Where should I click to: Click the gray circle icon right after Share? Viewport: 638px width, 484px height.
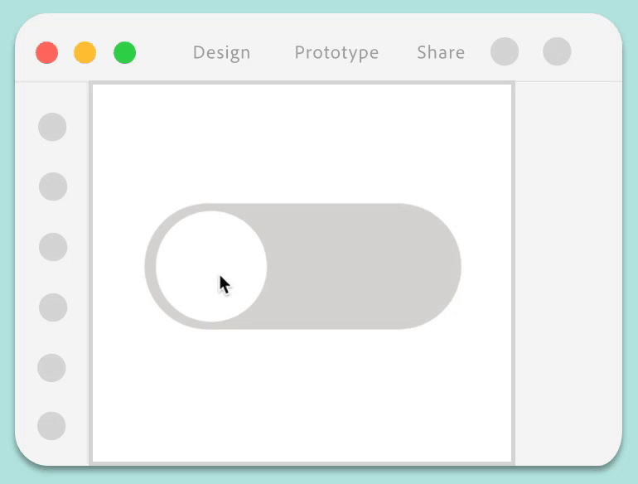505,51
